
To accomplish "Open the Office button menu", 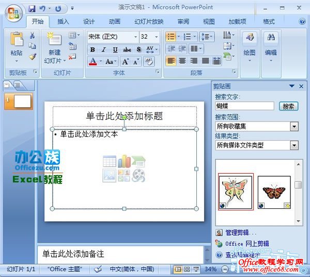I will coord(13,13).
